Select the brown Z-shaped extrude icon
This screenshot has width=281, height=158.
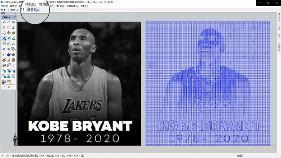point(13,60)
